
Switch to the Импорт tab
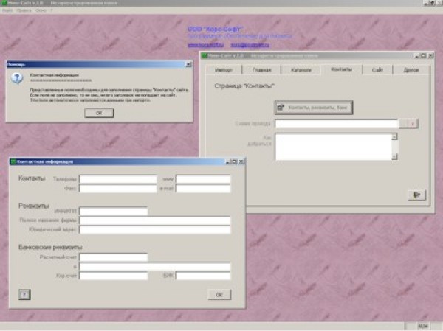tap(224, 70)
